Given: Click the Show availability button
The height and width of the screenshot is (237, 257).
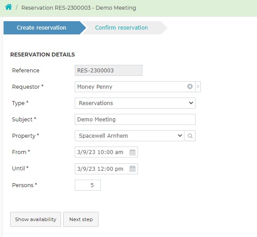Looking at the screenshot, I should click(x=35, y=219).
